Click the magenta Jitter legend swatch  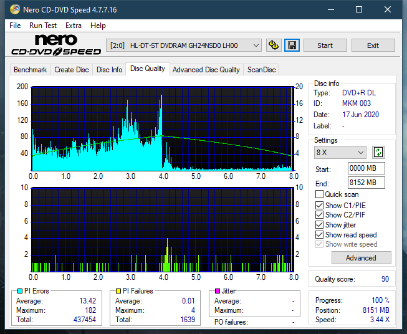tap(218, 291)
